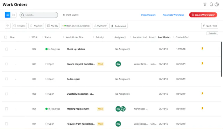The width and height of the screenshot is (223, 129).
Task: Sort by Last Updated column header
Action: tap(165, 37)
